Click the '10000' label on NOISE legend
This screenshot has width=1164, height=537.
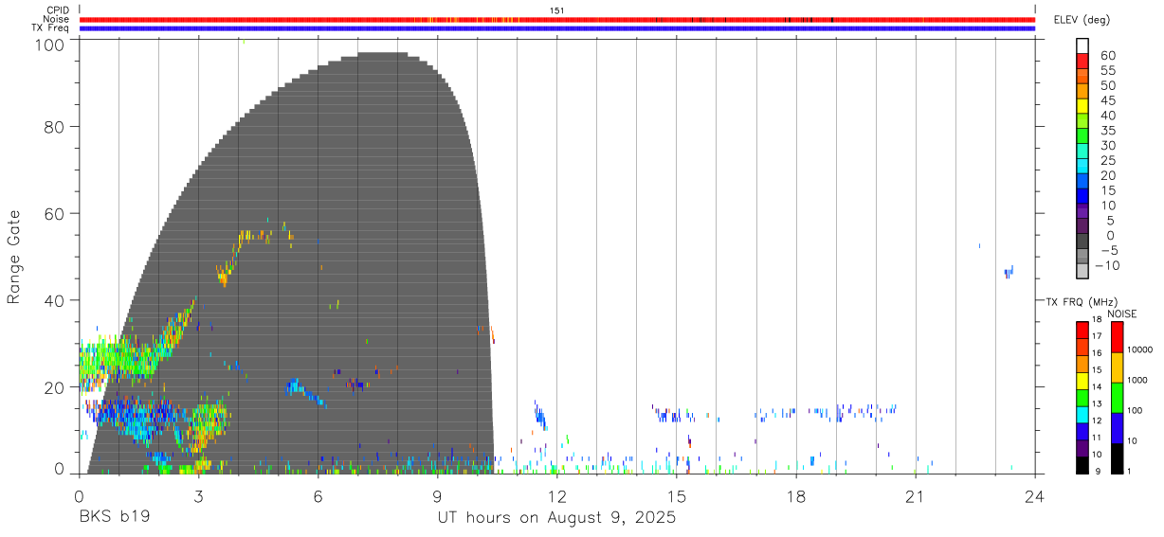1140,350
